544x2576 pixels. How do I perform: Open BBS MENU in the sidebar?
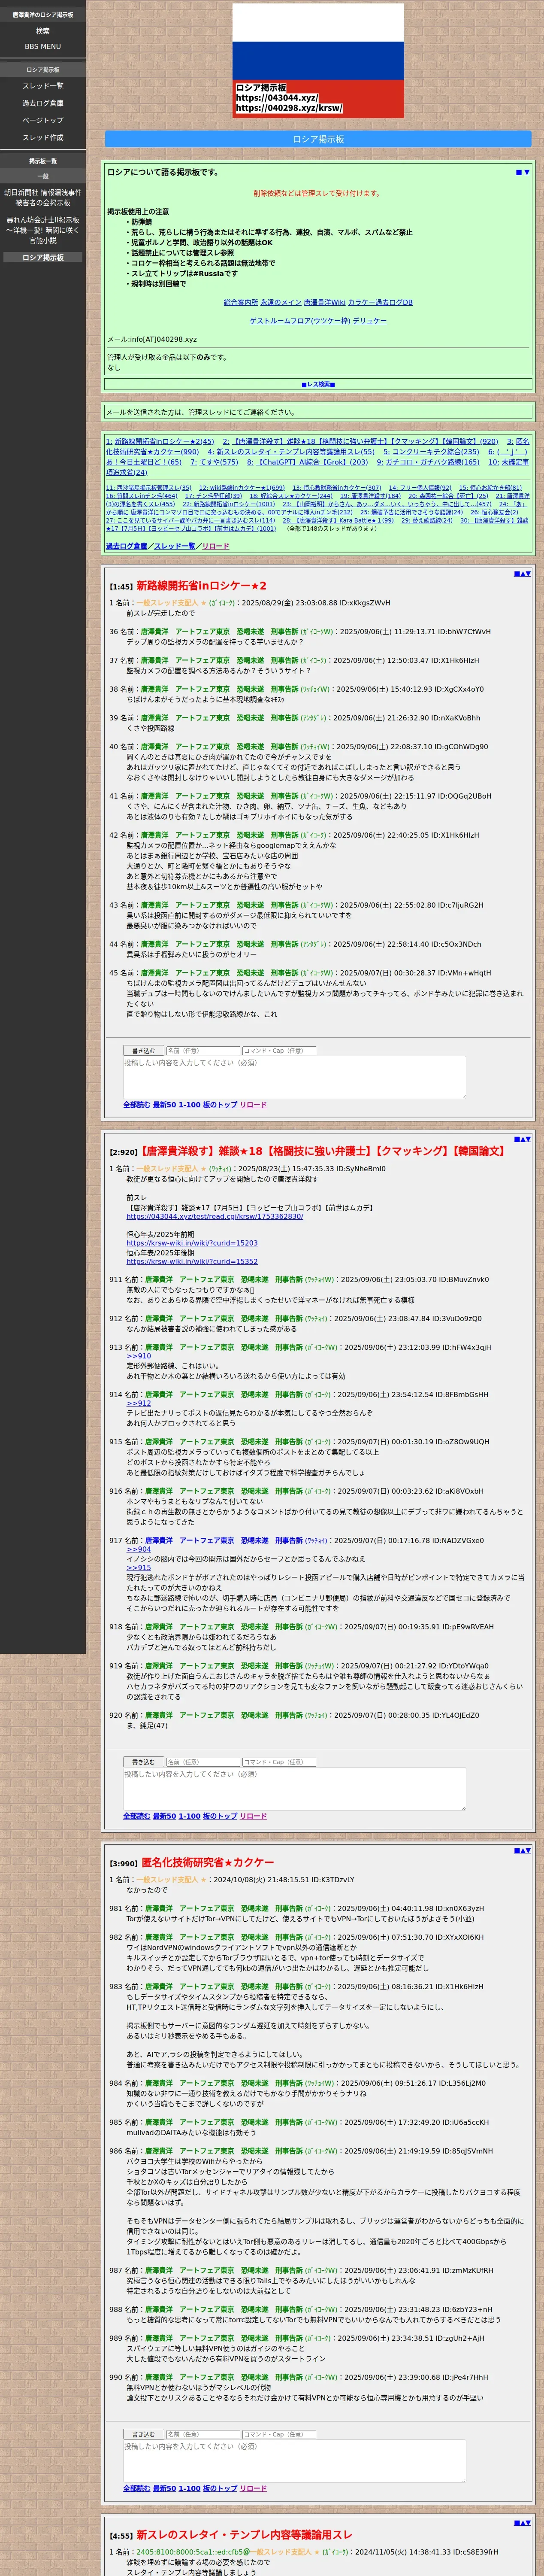point(43,46)
